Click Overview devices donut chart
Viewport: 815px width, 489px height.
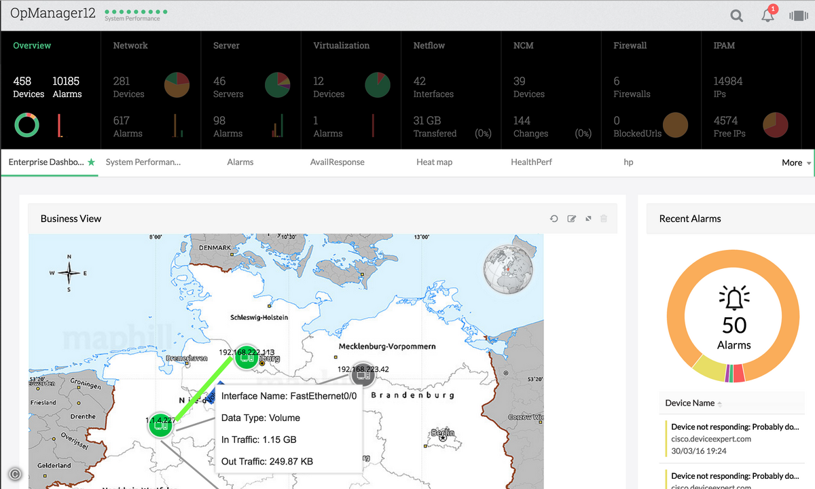[x=26, y=126]
